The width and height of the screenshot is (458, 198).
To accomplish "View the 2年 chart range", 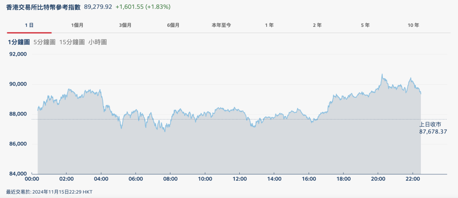I will [317, 25].
